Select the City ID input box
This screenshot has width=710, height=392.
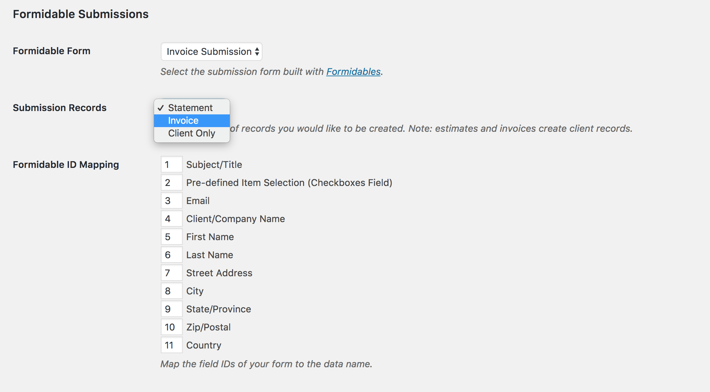(x=171, y=291)
